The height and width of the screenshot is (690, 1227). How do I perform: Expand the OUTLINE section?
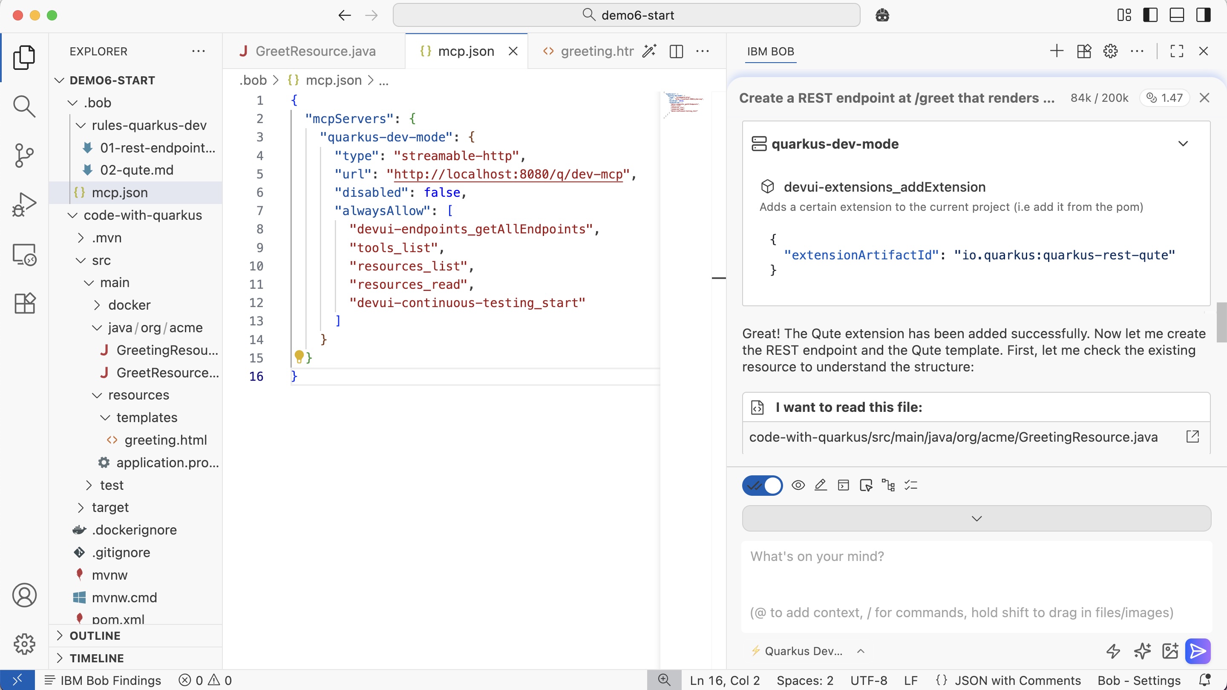point(95,635)
